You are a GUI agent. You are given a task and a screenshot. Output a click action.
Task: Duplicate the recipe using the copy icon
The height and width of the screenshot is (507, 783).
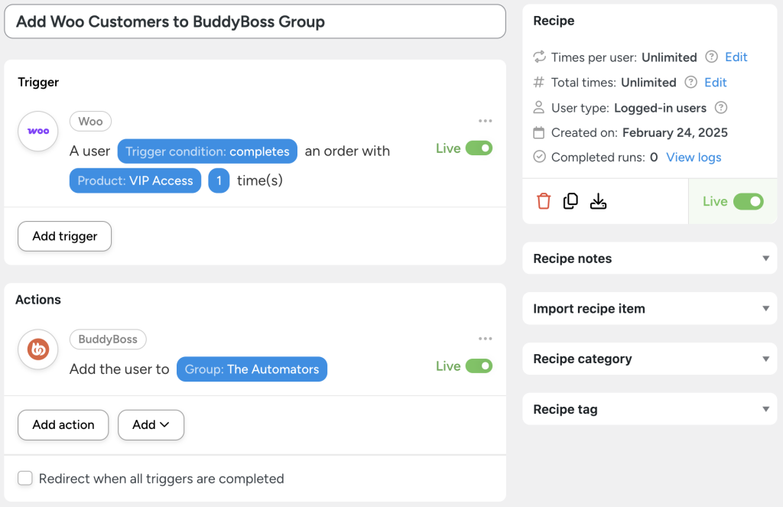coord(570,200)
